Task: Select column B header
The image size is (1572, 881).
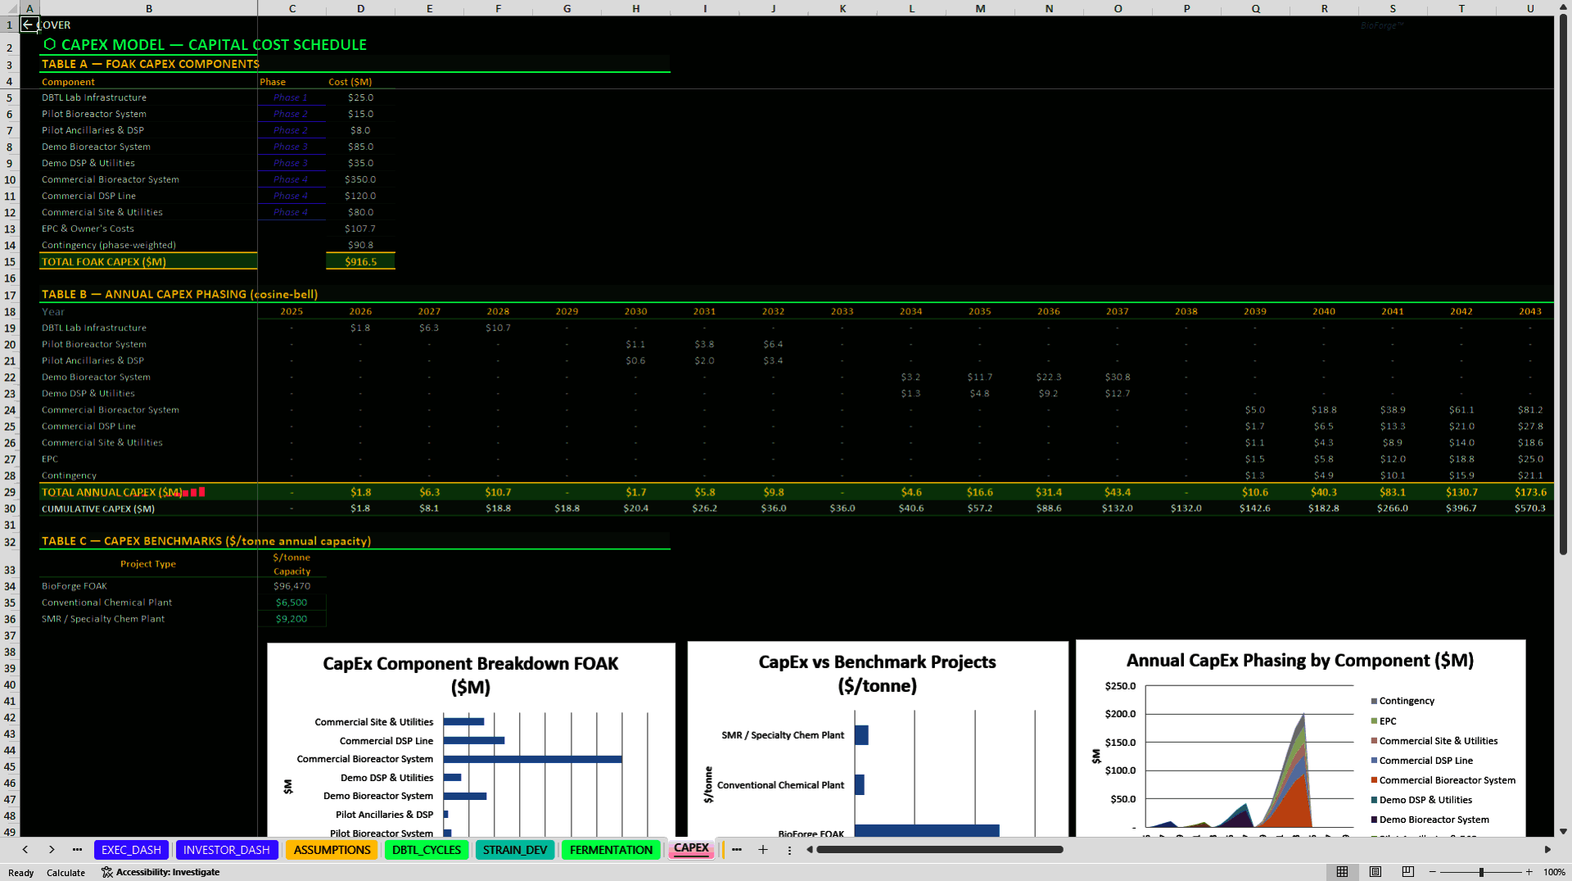Action: (148, 8)
